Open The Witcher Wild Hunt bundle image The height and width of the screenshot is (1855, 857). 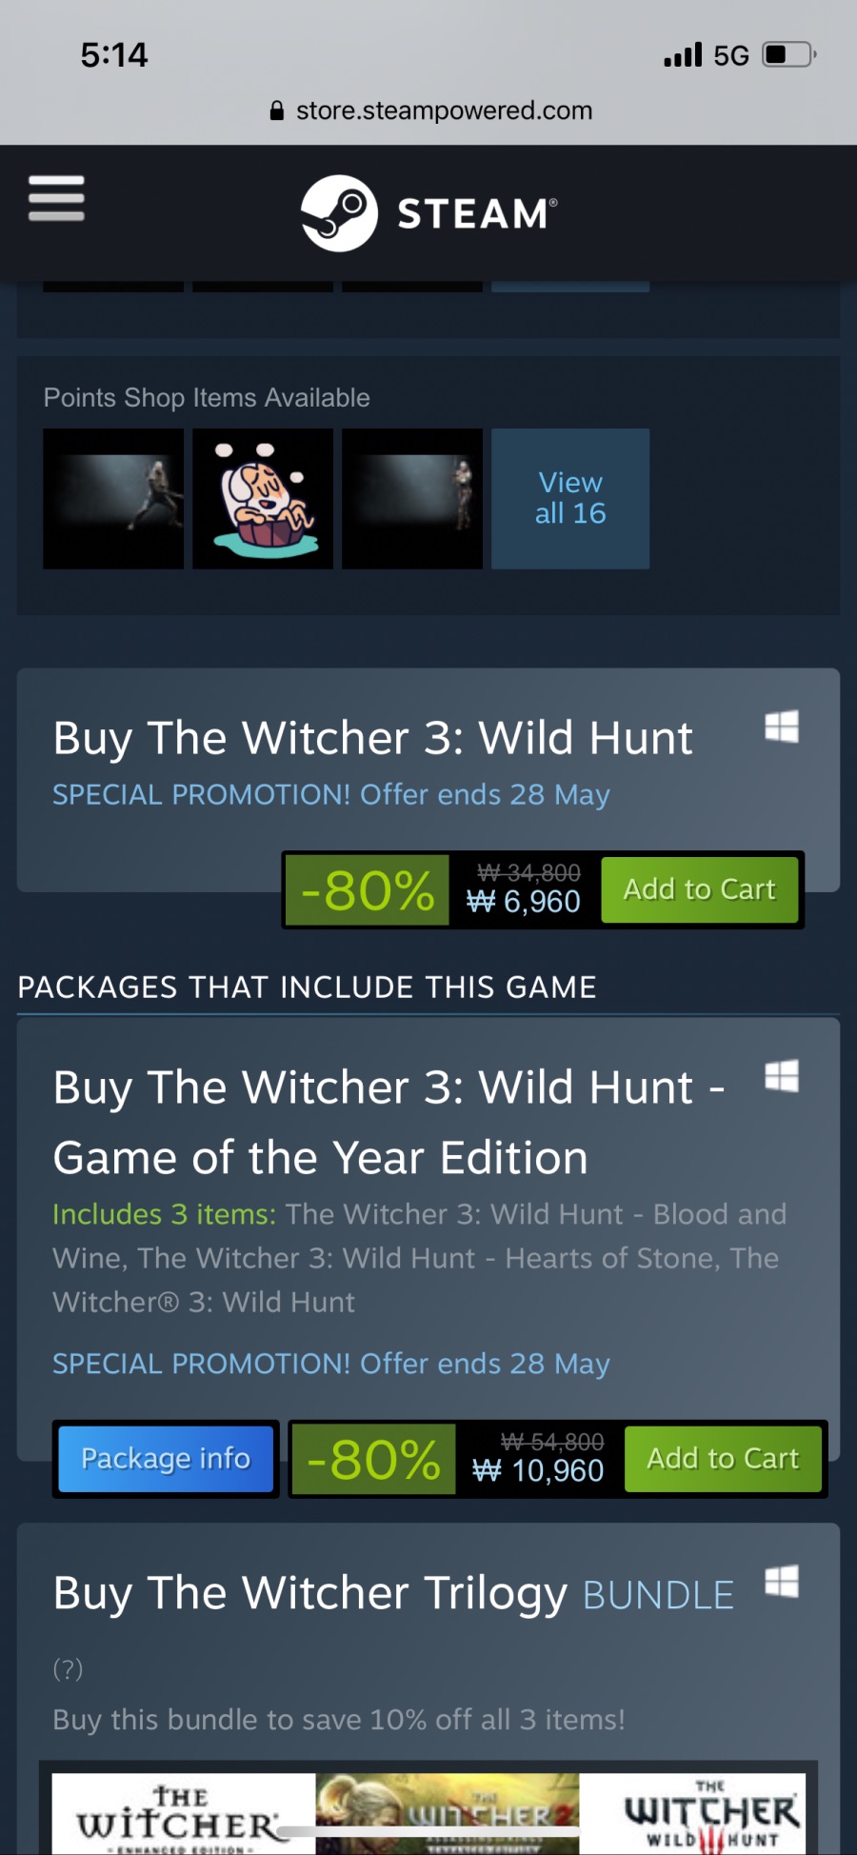693,1814
